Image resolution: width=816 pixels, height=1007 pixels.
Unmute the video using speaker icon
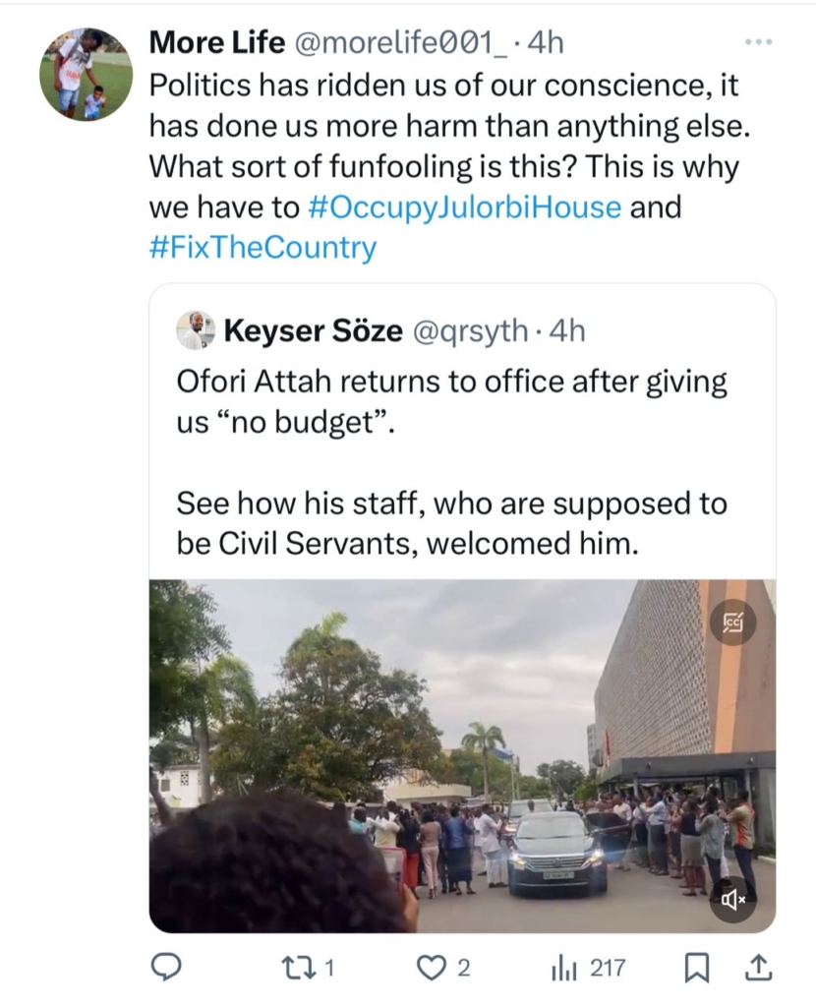coord(732,900)
